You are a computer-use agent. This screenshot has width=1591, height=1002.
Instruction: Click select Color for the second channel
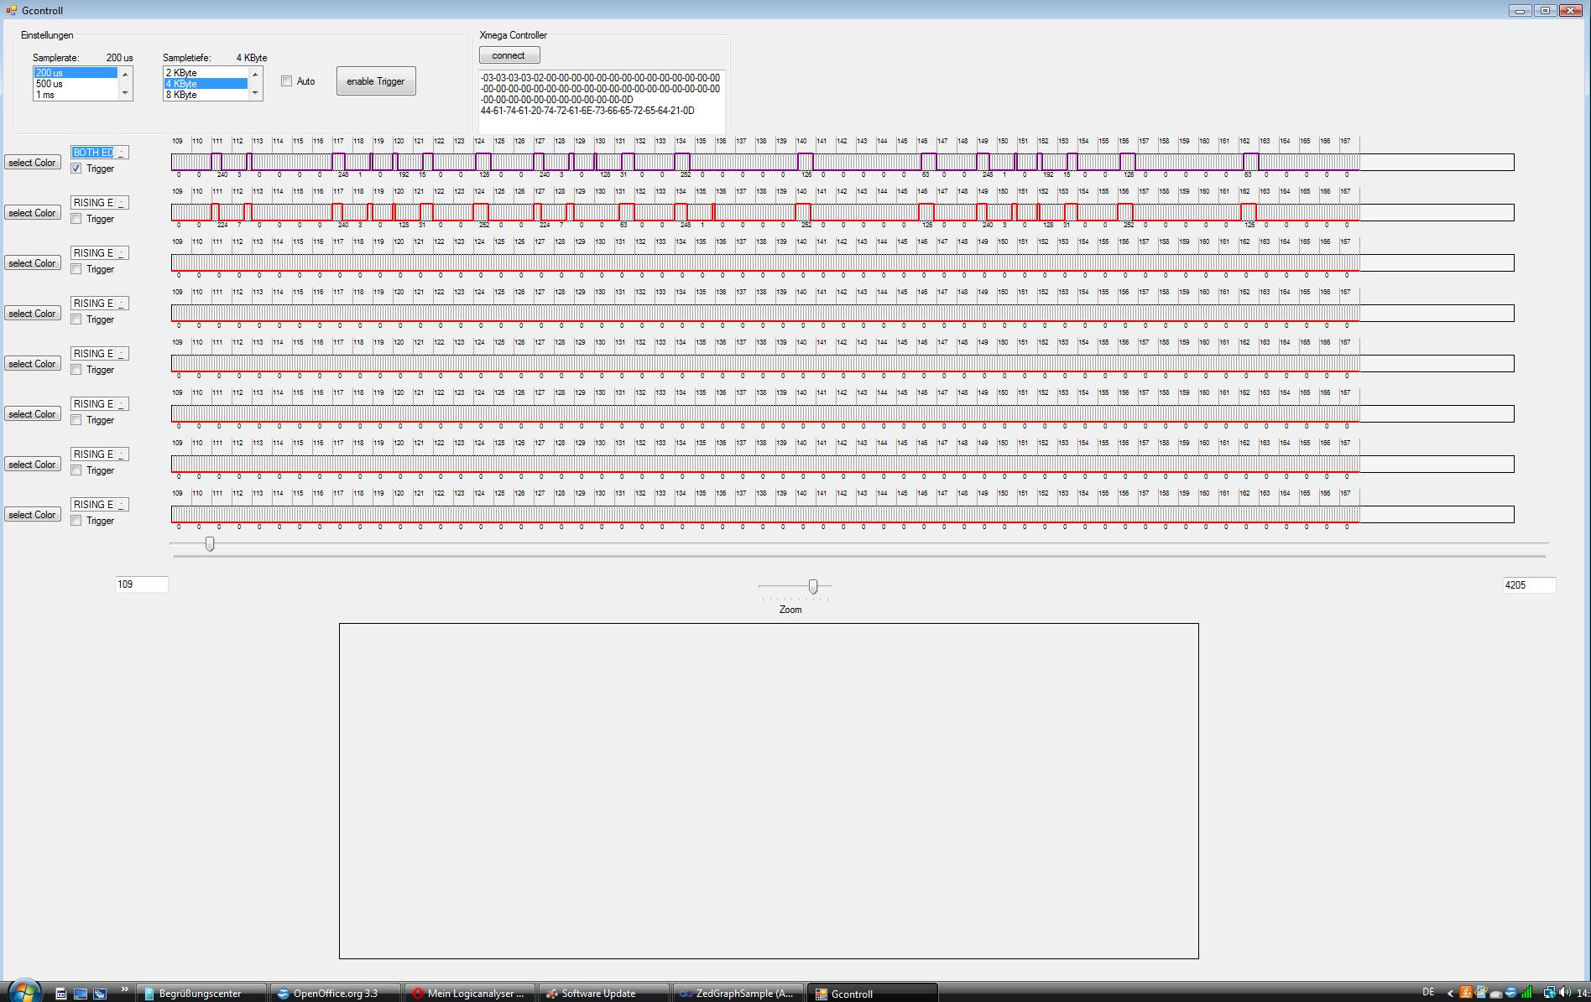pos(33,213)
